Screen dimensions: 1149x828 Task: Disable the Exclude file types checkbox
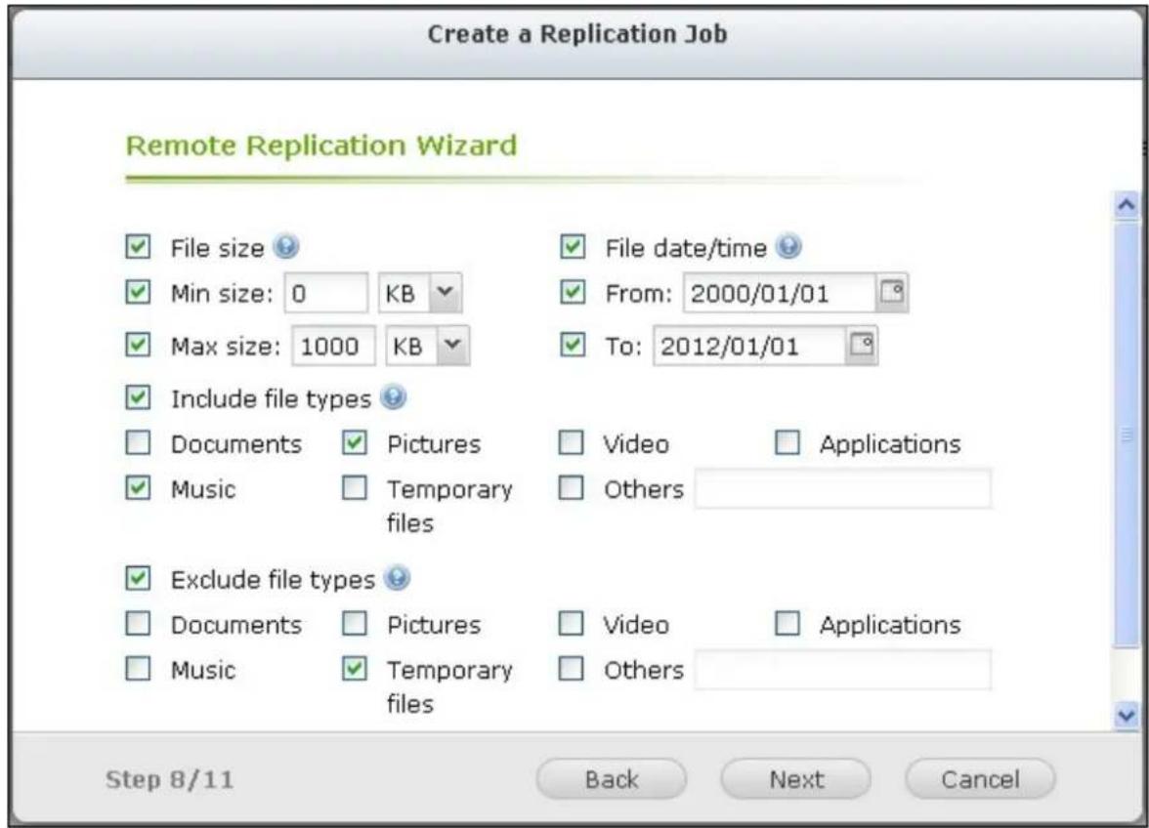coord(138,578)
